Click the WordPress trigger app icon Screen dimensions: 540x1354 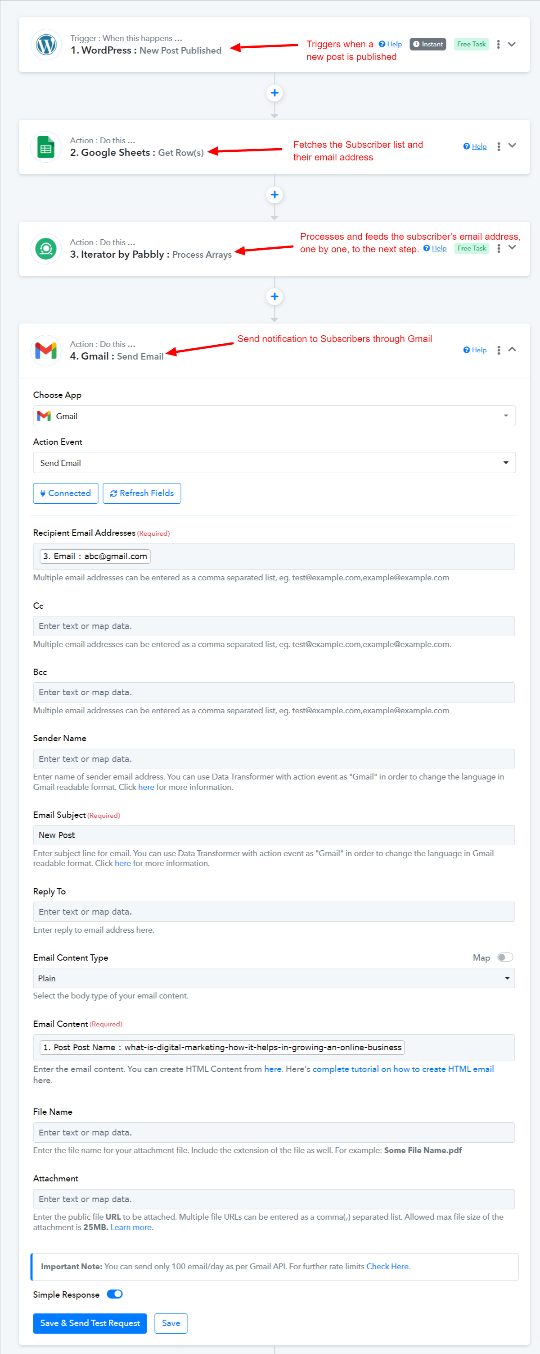tap(46, 45)
